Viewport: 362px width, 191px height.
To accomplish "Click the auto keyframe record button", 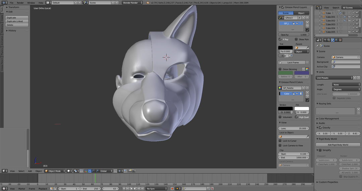I will (172, 189).
